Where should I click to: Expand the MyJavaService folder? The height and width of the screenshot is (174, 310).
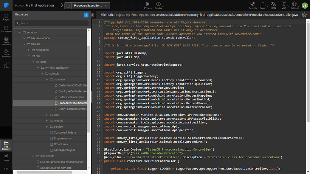24,38
